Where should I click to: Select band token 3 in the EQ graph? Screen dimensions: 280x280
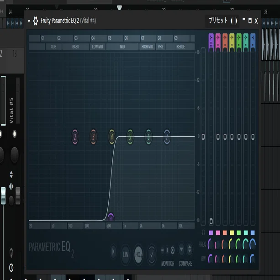93,137
